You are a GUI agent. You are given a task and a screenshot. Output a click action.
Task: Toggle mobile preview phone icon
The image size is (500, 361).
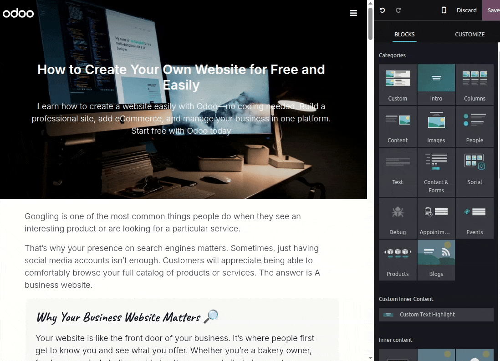pyautogui.click(x=444, y=10)
